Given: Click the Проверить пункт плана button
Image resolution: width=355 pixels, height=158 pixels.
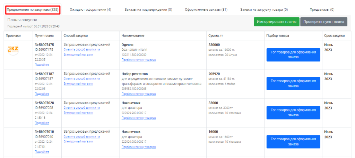Looking at the screenshot, I should 324,22.
